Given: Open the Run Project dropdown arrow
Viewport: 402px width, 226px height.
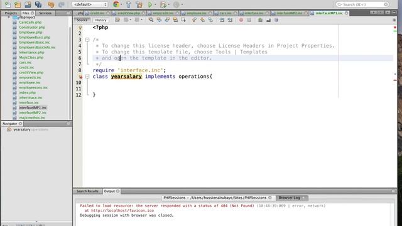Looking at the screenshot, I should [155, 4].
